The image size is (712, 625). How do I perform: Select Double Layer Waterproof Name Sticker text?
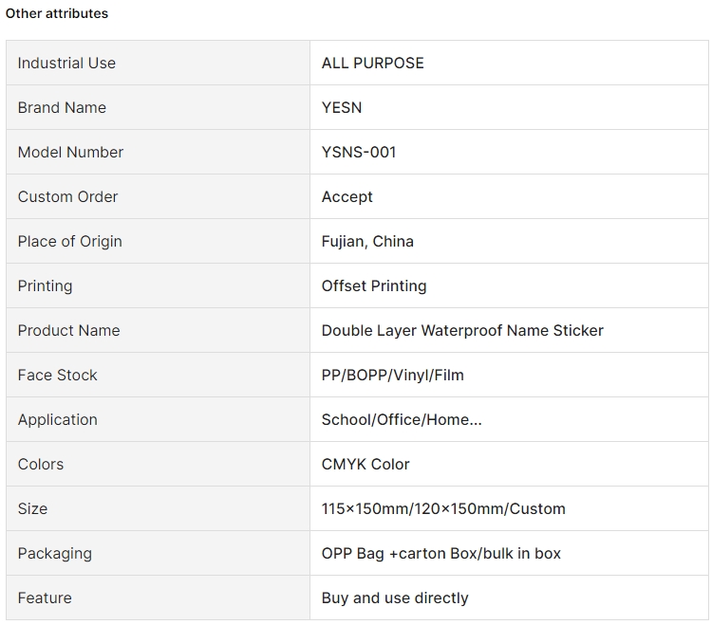click(462, 331)
